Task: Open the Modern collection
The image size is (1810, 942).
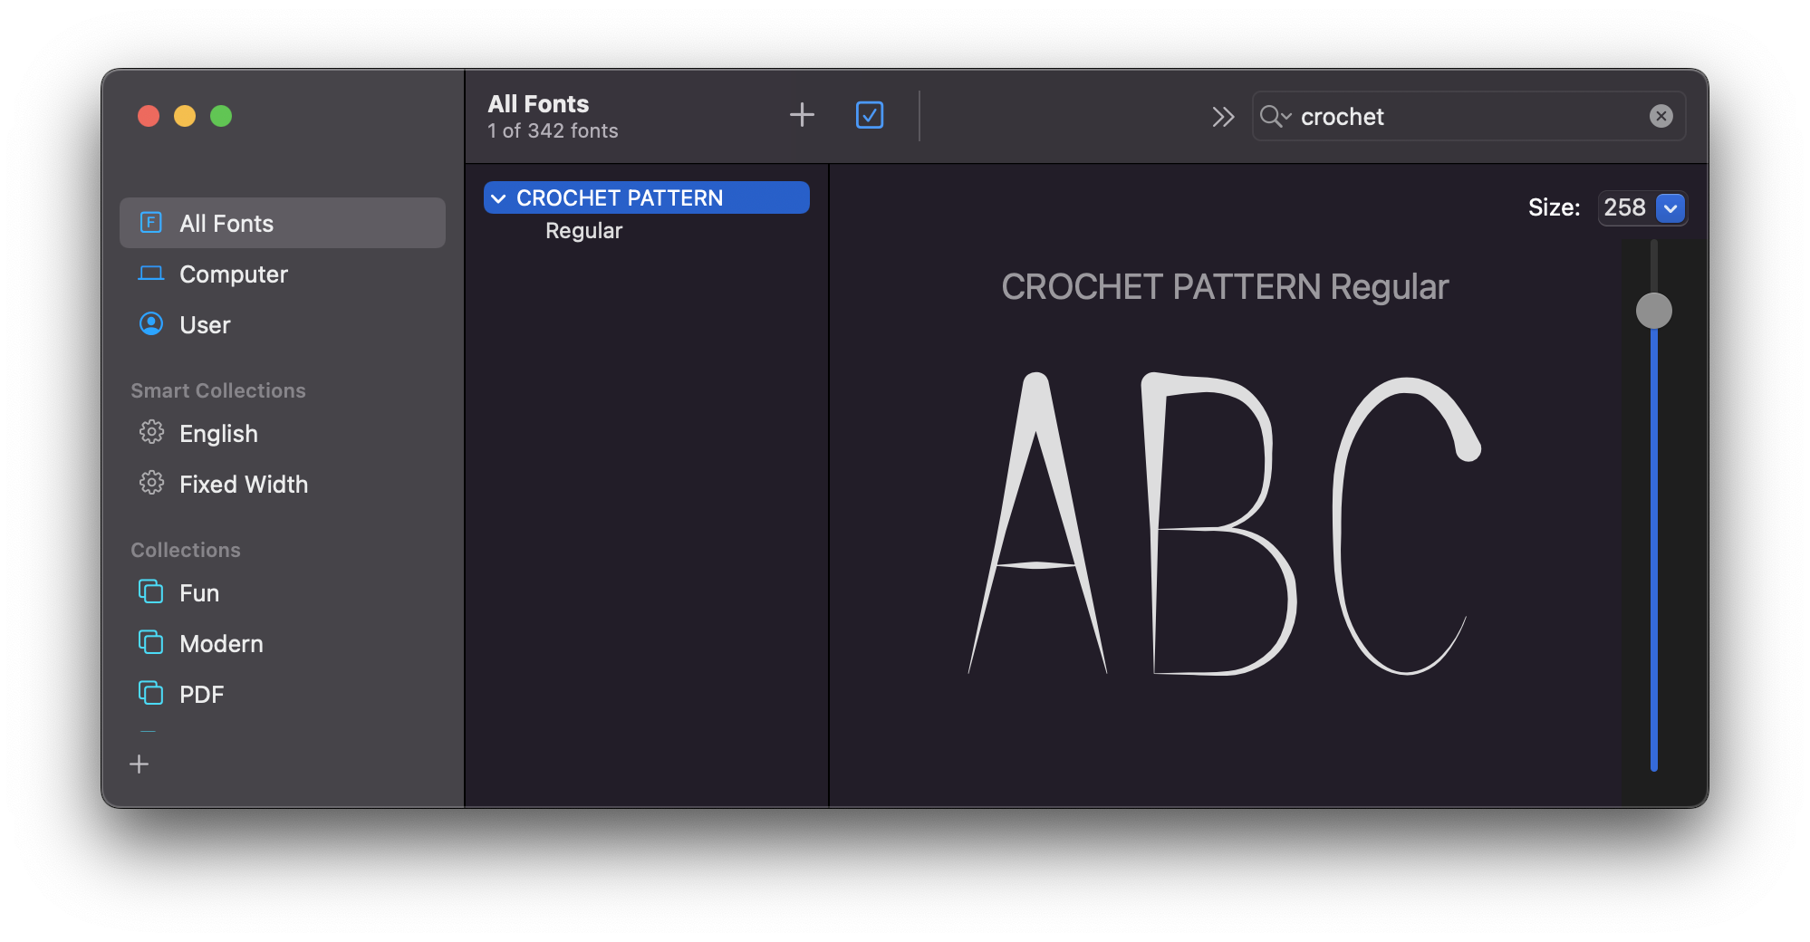Action: tap(282, 643)
